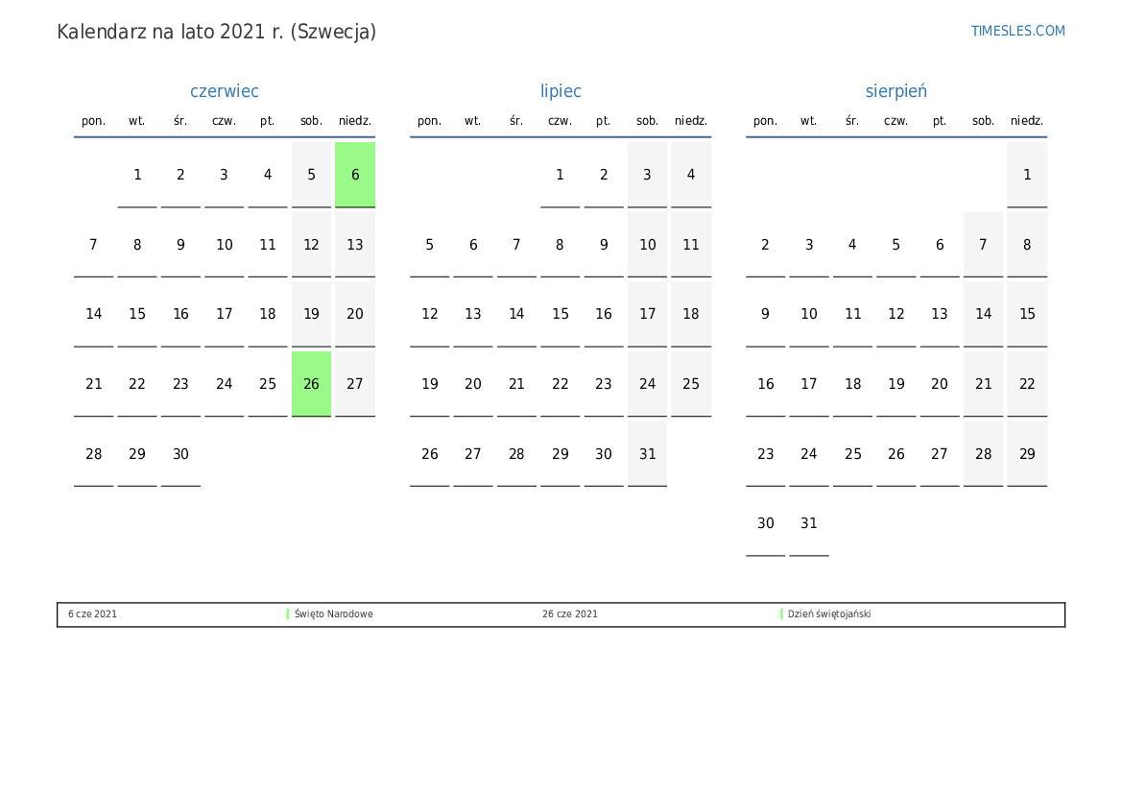Click the niedz. header in czerwiec
This screenshot has height=794, width=1122.
(x=355, y=121)
